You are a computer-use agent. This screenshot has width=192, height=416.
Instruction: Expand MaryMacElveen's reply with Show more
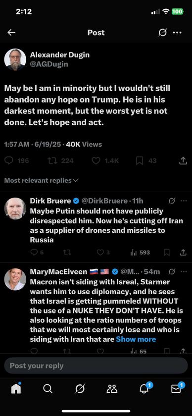pyautogui.click(x=136, y=339)
